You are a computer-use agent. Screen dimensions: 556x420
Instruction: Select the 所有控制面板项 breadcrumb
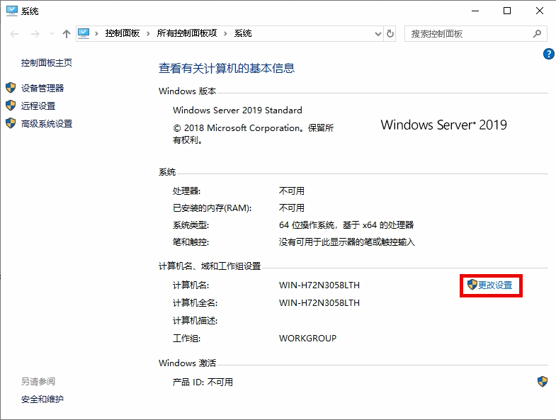tap(186, 33)
